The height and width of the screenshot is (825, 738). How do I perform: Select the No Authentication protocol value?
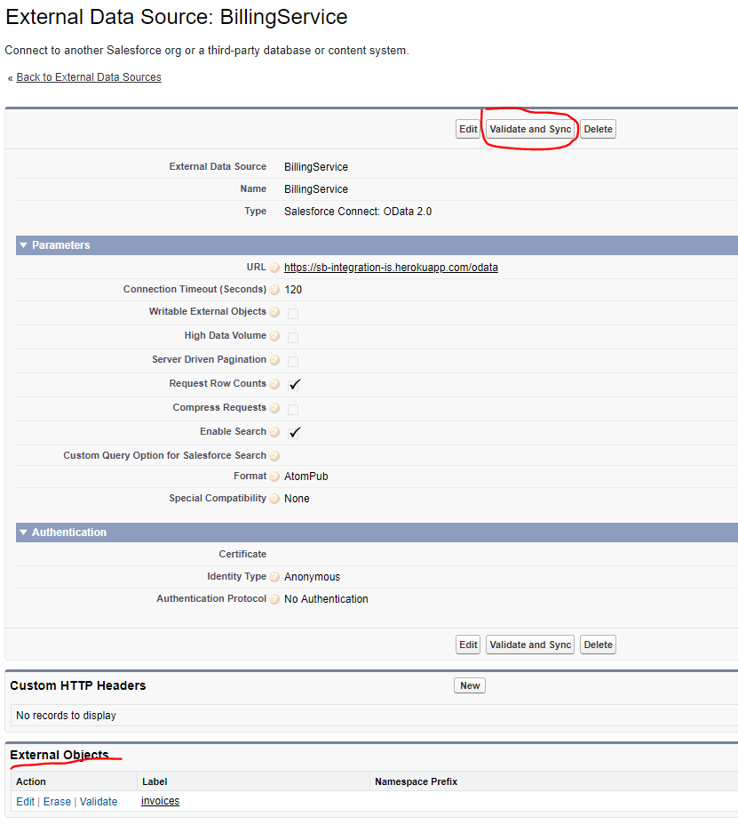326,599
